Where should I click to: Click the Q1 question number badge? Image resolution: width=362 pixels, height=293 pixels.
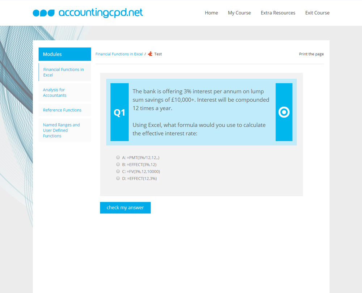pyautogui.click(x=119, y=112)
